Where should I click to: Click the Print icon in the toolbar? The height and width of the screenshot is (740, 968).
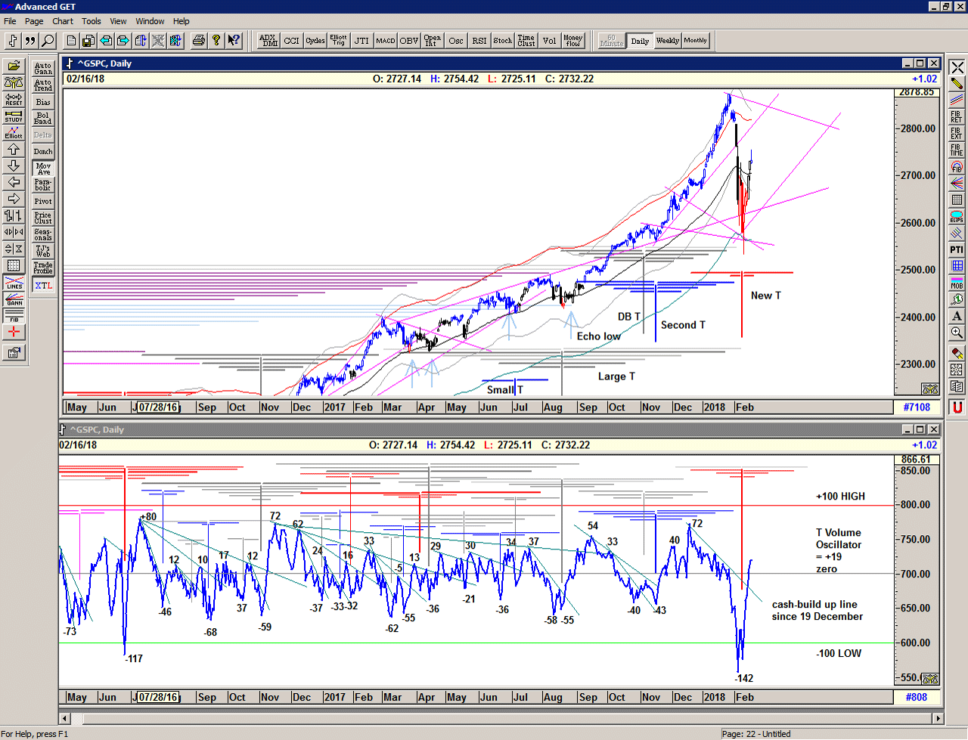pyautogui.click(x=198, y=41)
